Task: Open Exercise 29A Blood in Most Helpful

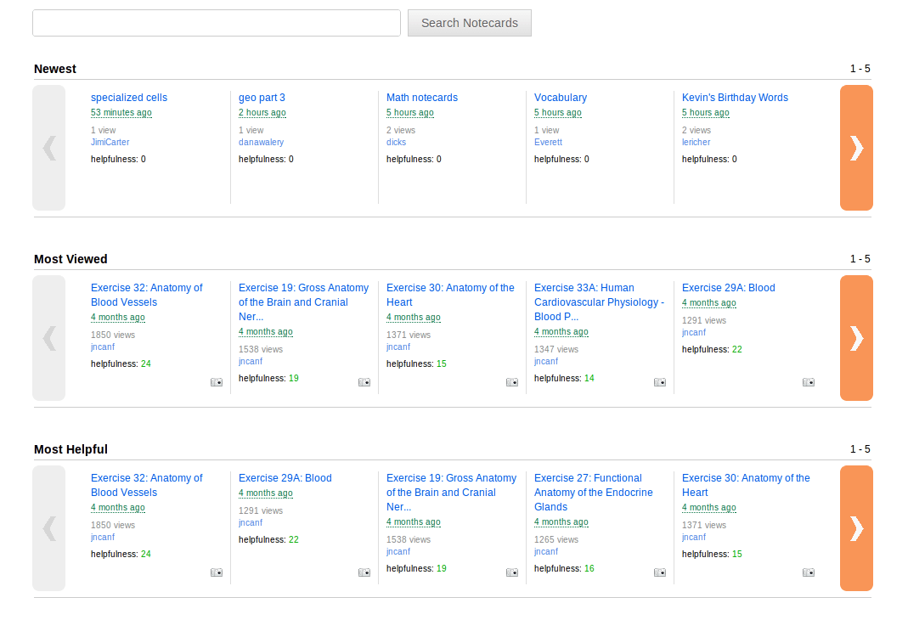Action: [285, 478]
